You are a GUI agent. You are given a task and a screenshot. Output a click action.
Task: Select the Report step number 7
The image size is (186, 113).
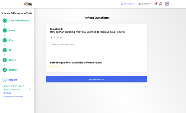coord(5,80)
